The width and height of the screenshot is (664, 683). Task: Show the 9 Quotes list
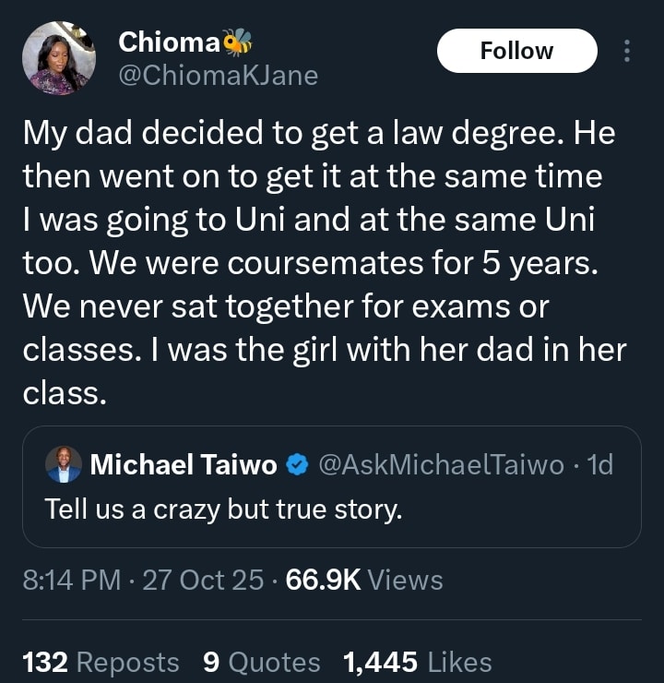coord(261,662)
